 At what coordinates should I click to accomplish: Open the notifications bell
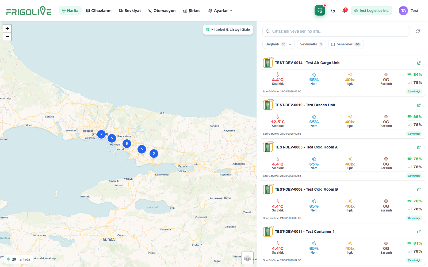click(344, 11)
